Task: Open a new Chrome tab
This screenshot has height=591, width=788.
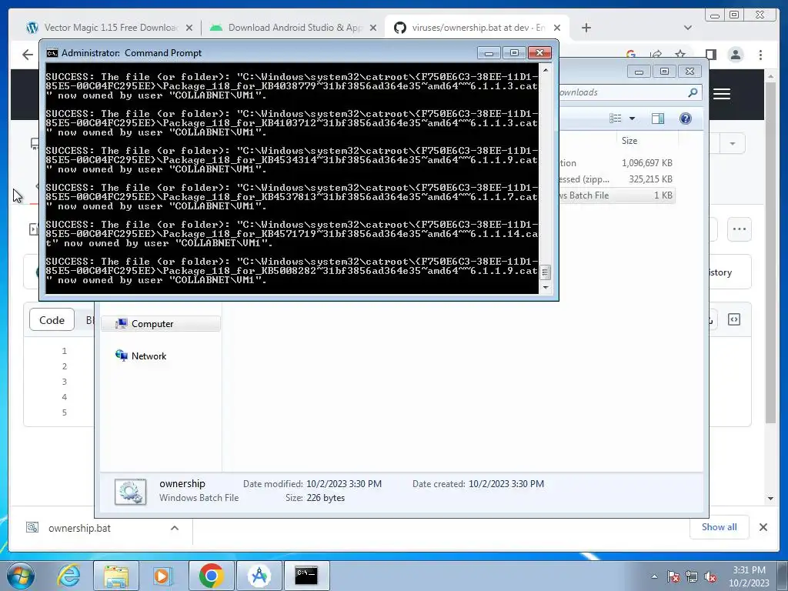Action: (x=586, y=28)
